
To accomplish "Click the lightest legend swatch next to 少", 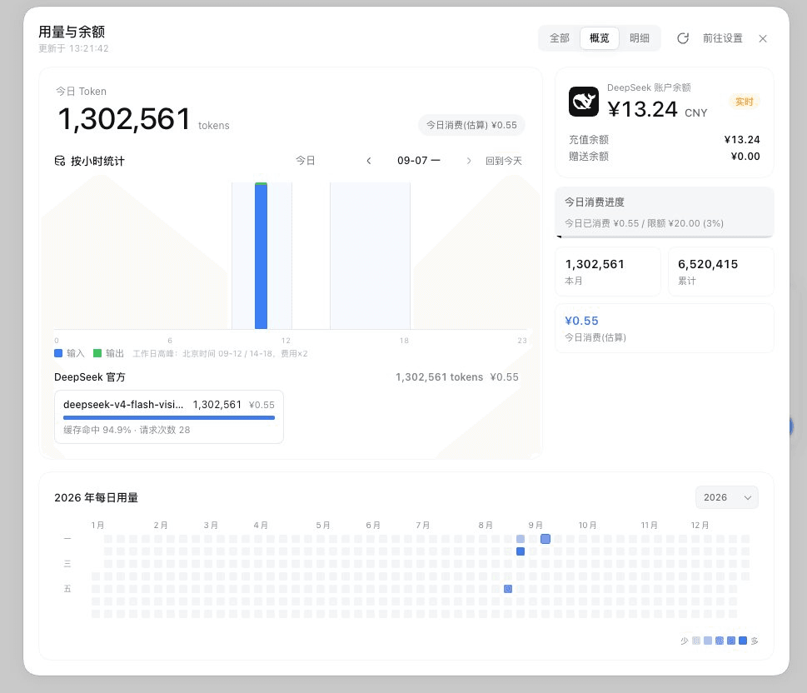I will [696, 641].
